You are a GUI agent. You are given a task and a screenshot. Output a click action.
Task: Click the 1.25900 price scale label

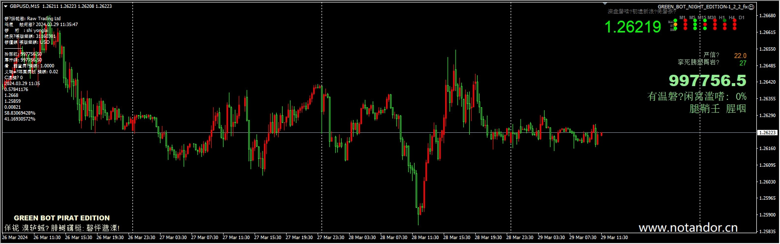[768, 215]
